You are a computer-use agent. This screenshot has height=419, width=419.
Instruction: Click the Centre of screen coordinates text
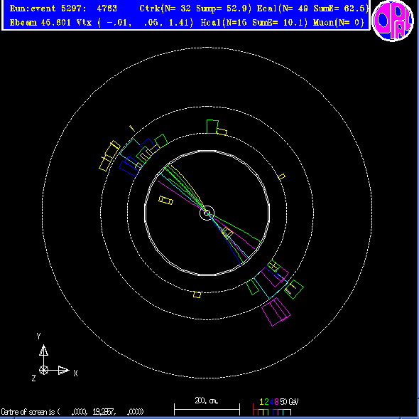(72, 411)
